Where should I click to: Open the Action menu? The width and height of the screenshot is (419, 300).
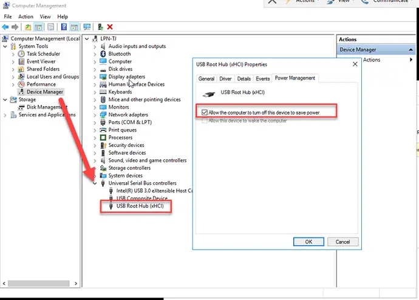point(26,16)
